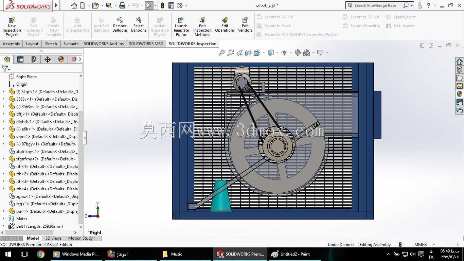Screen dimensions: 464x261
Task: Click the New document icon
Action: [83, 5]
